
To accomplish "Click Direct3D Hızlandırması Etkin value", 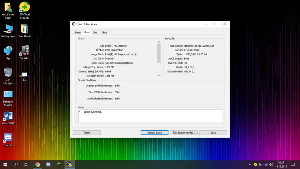I will coord(117,92).
